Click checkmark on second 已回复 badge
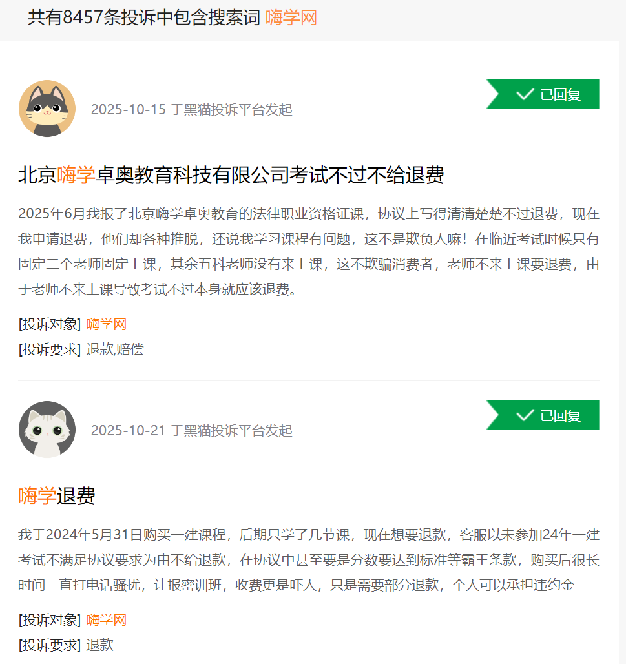The width and height of the screenshot is (626, 664). tap(525, 415)
